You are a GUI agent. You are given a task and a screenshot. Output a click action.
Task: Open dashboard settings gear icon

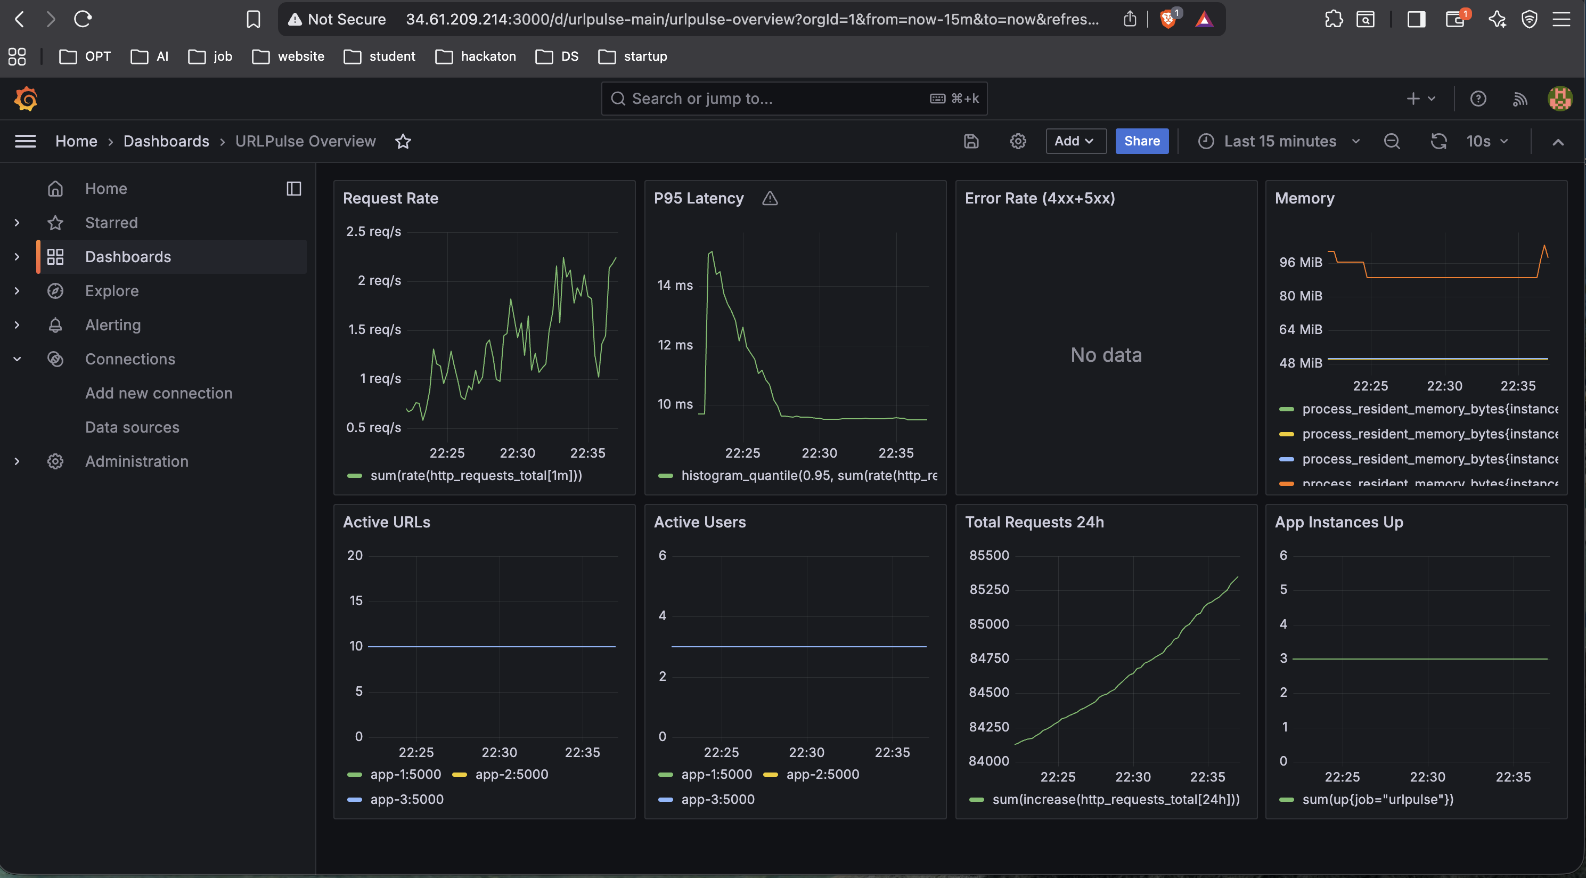(x=1018, y=142)
